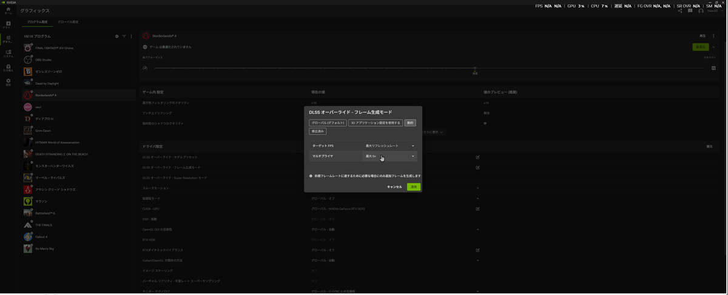
Task: Open the マルチプライヤ 最大 6x dropdown
Action: [x=390, y=156]
